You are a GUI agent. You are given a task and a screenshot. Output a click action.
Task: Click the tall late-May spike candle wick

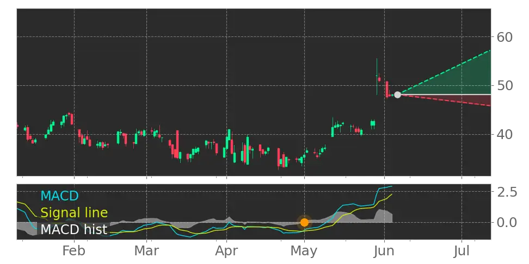click(377, 77)
